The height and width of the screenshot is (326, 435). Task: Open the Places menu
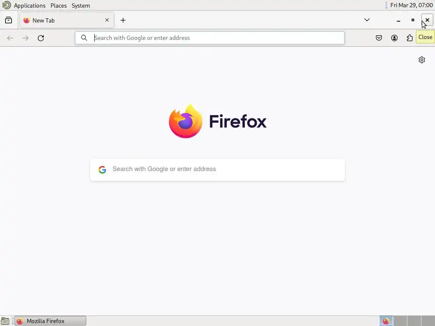pyautogui.click(x=59, y=6)
